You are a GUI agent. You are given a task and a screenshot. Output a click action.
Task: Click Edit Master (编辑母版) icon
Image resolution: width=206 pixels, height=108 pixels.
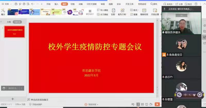[144, 12]
